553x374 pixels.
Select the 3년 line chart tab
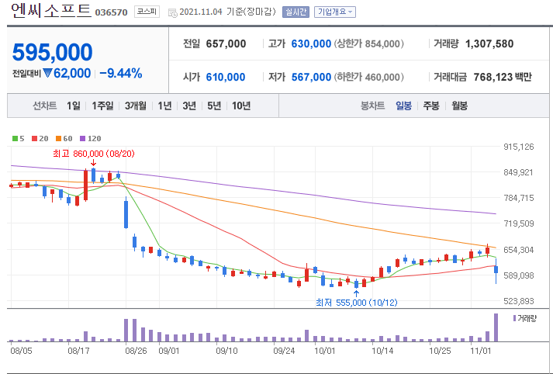[x=189, y=106]
